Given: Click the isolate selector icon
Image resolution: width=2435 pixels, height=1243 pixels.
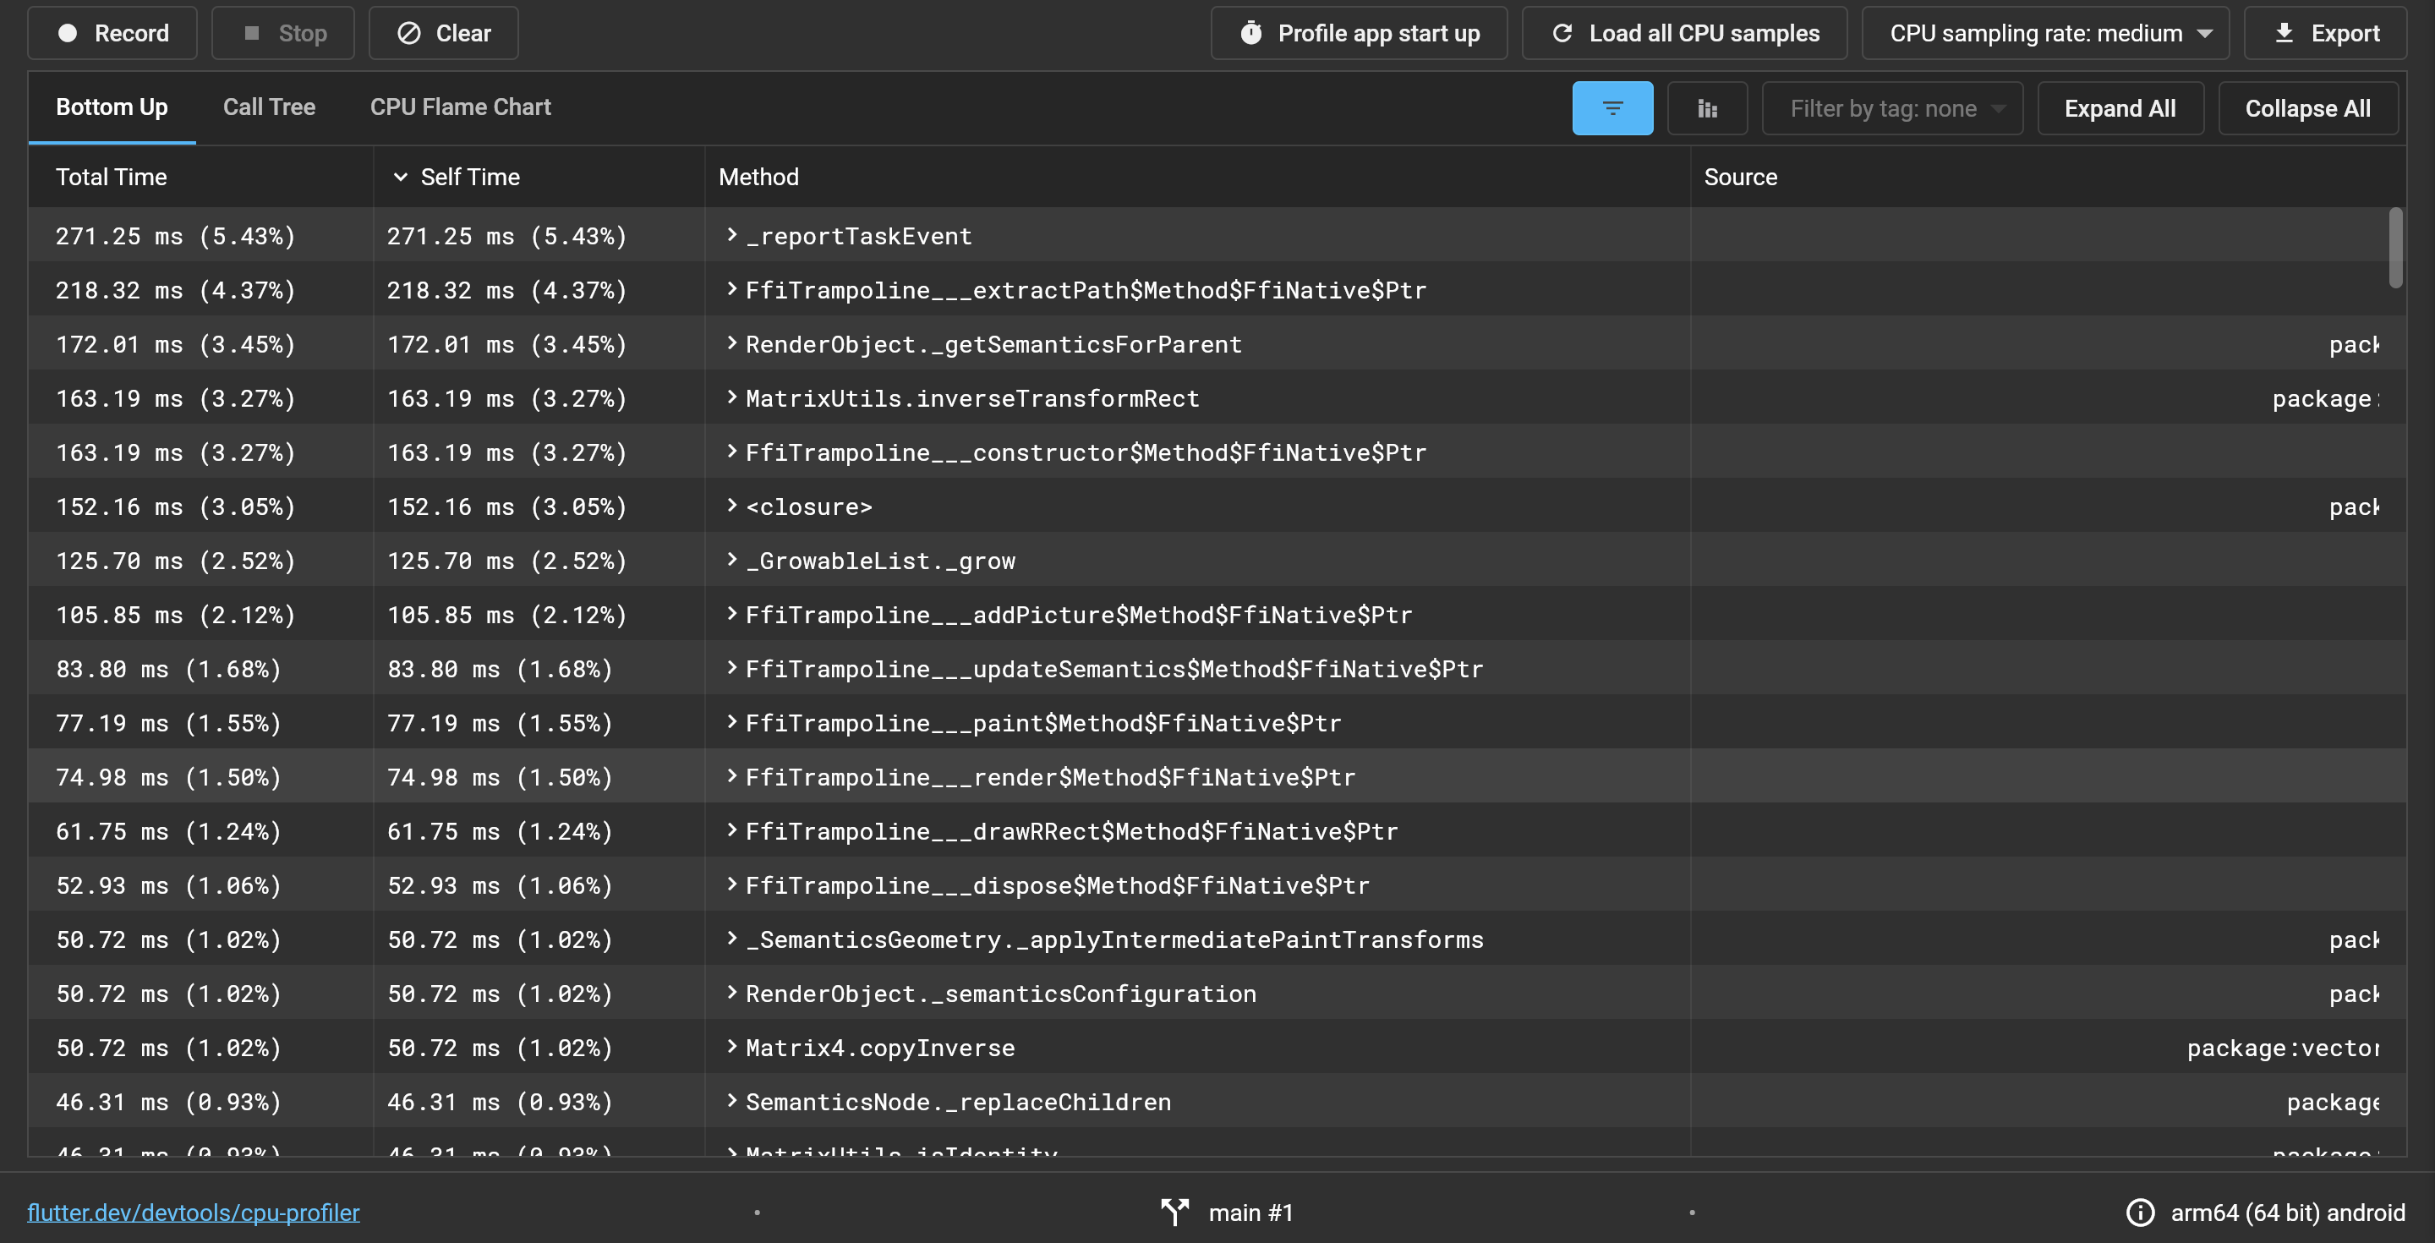Looking at the screenshot, I should (1175, 1212).
